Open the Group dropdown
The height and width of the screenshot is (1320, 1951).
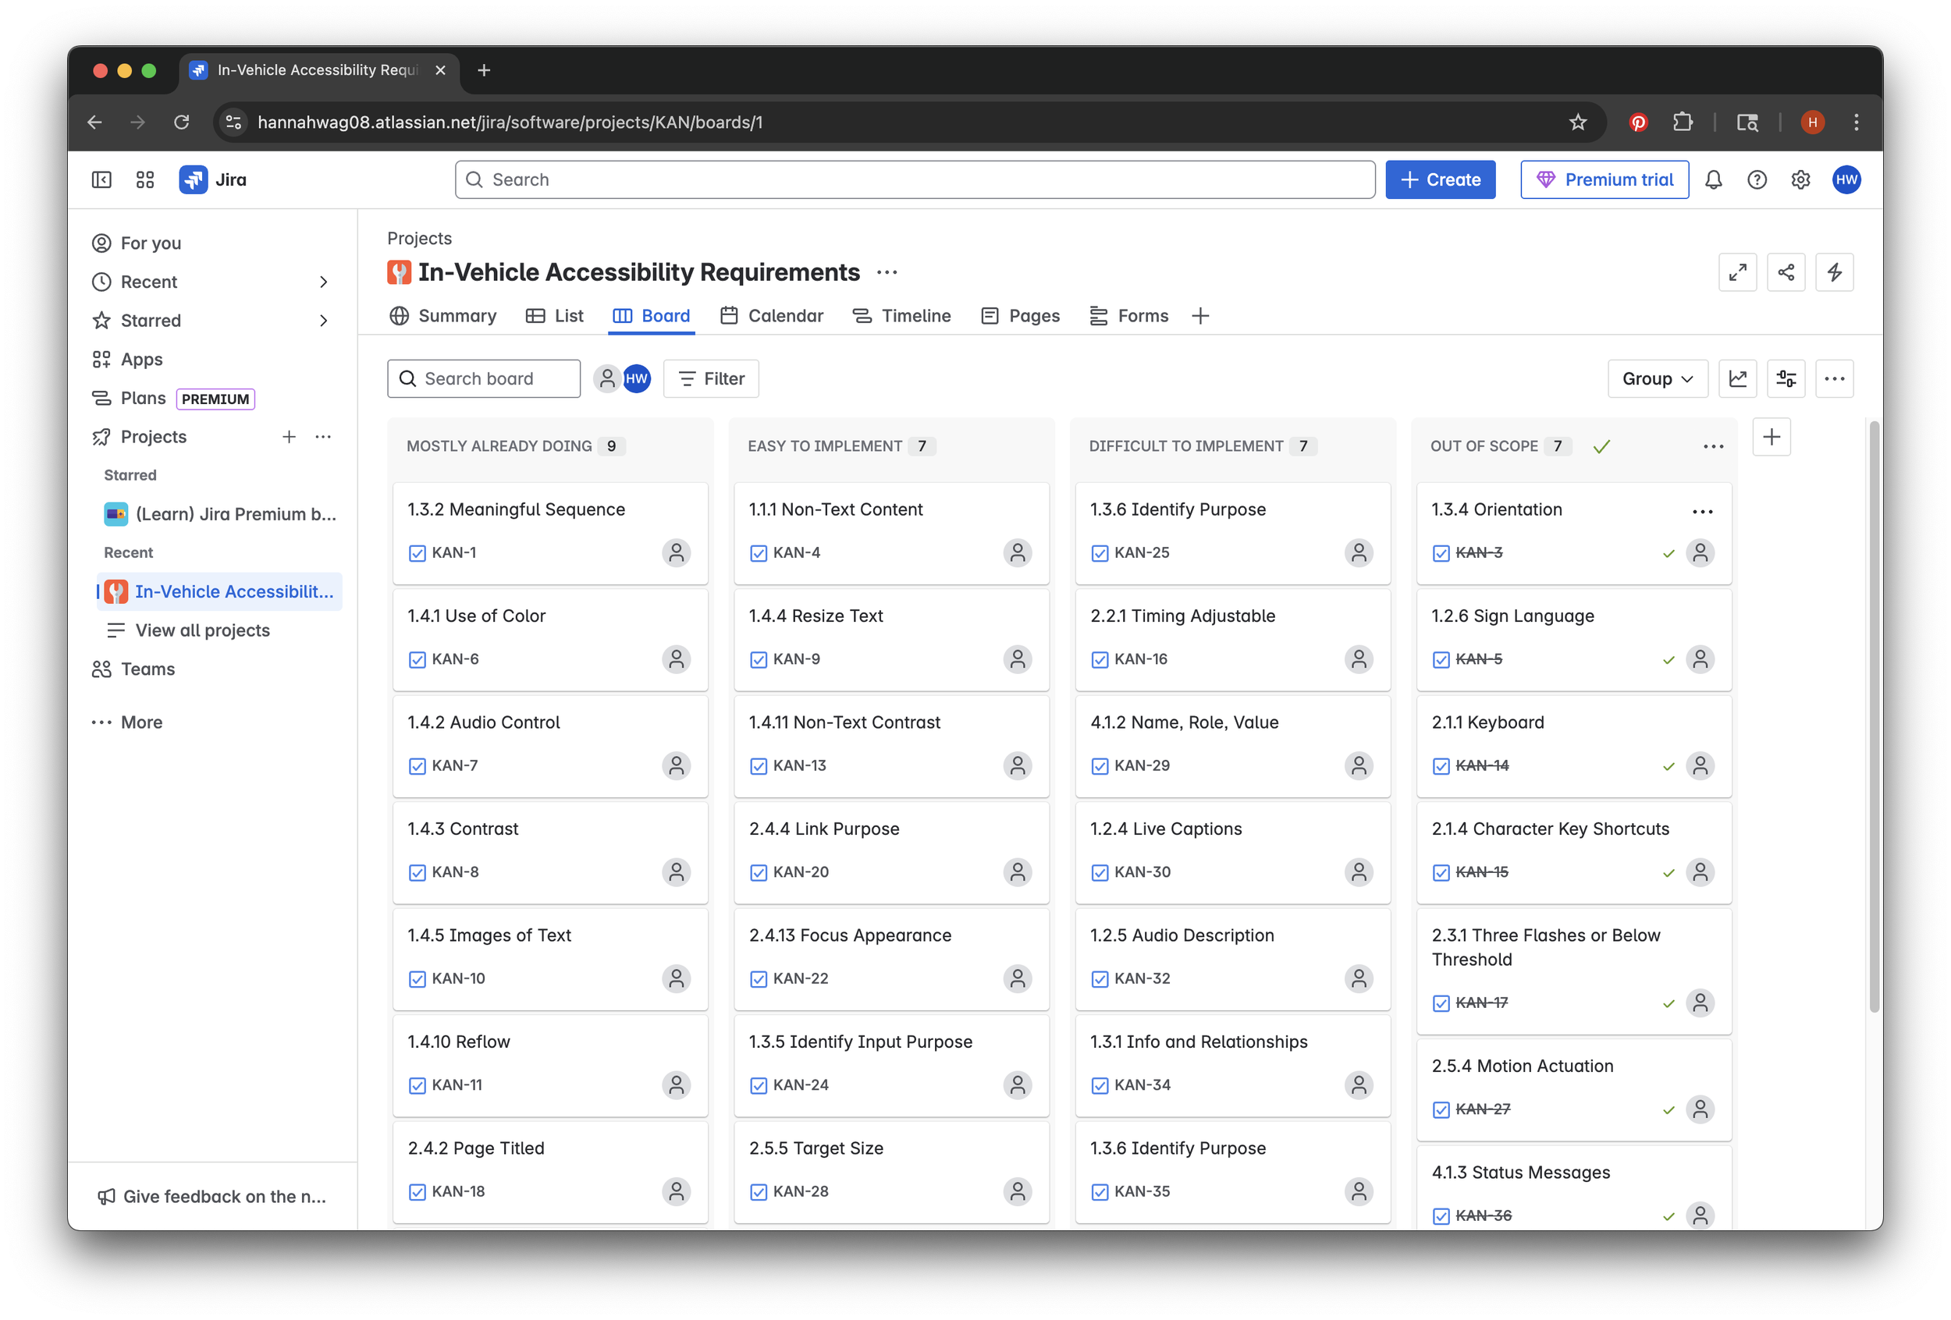(1656, 378)
